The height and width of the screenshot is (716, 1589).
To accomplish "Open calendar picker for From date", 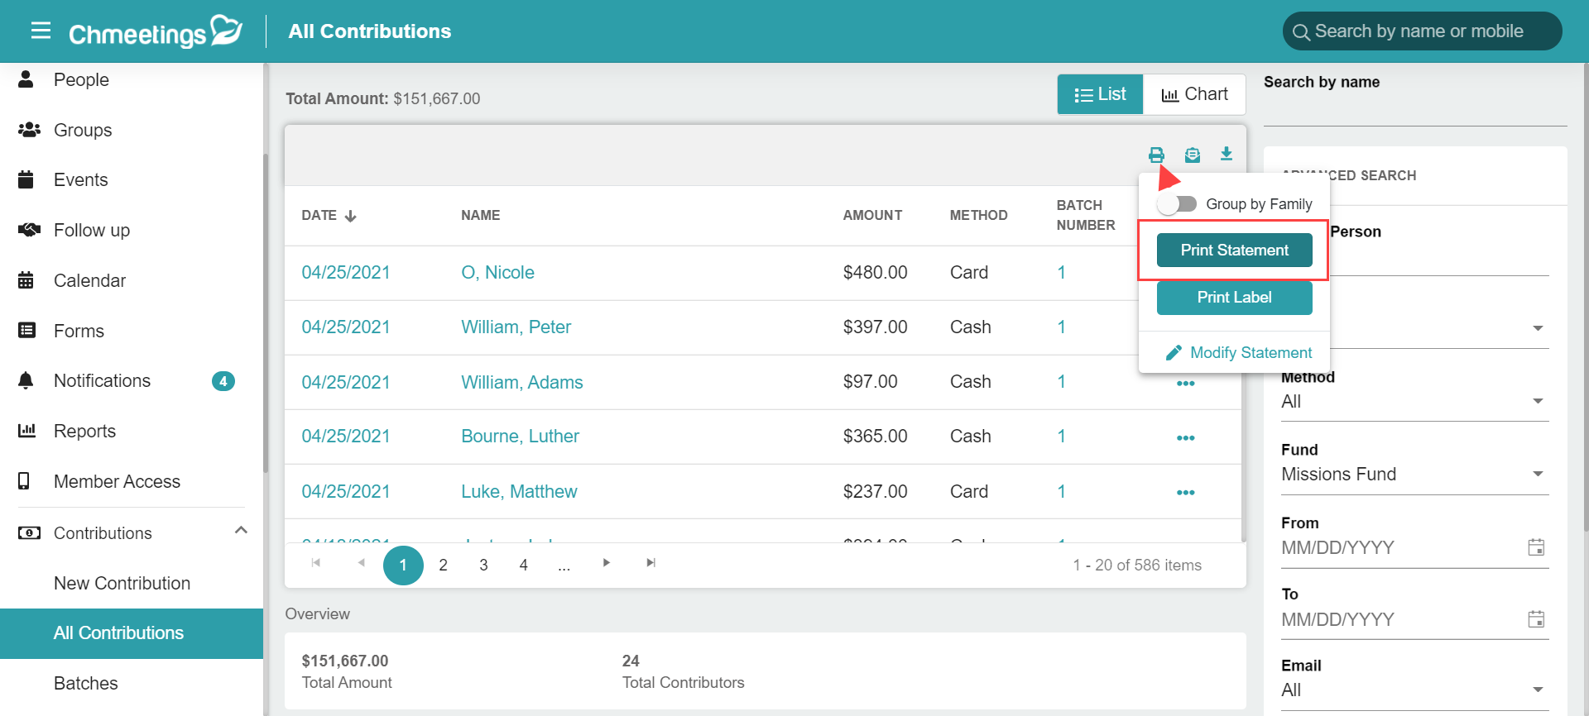I will pyautogui.click(x=1536, y=547).
